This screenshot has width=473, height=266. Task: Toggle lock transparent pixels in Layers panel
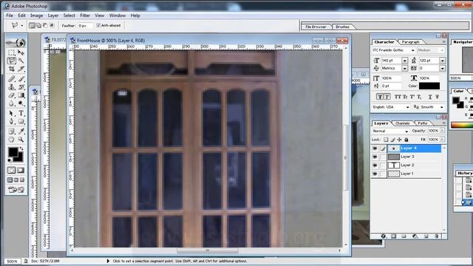click(386, 140)
